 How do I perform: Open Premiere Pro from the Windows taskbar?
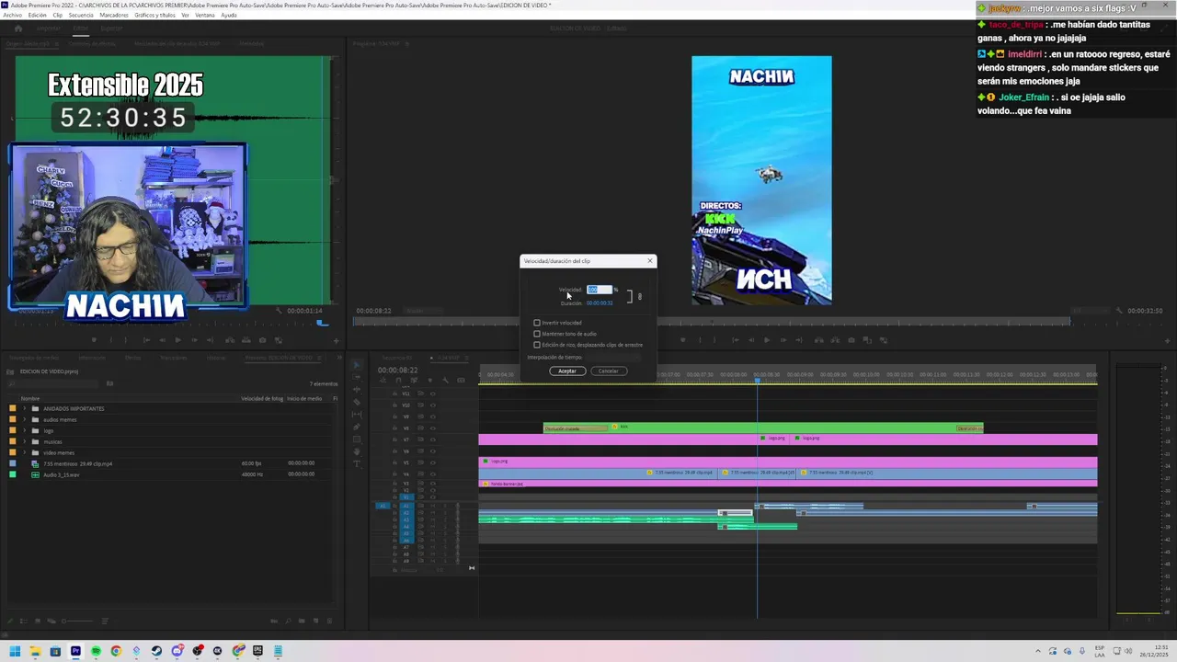click(x=75, y=651)
